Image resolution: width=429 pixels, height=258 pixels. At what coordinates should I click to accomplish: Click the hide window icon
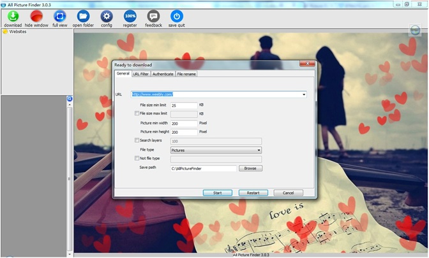tap(36, 16)
